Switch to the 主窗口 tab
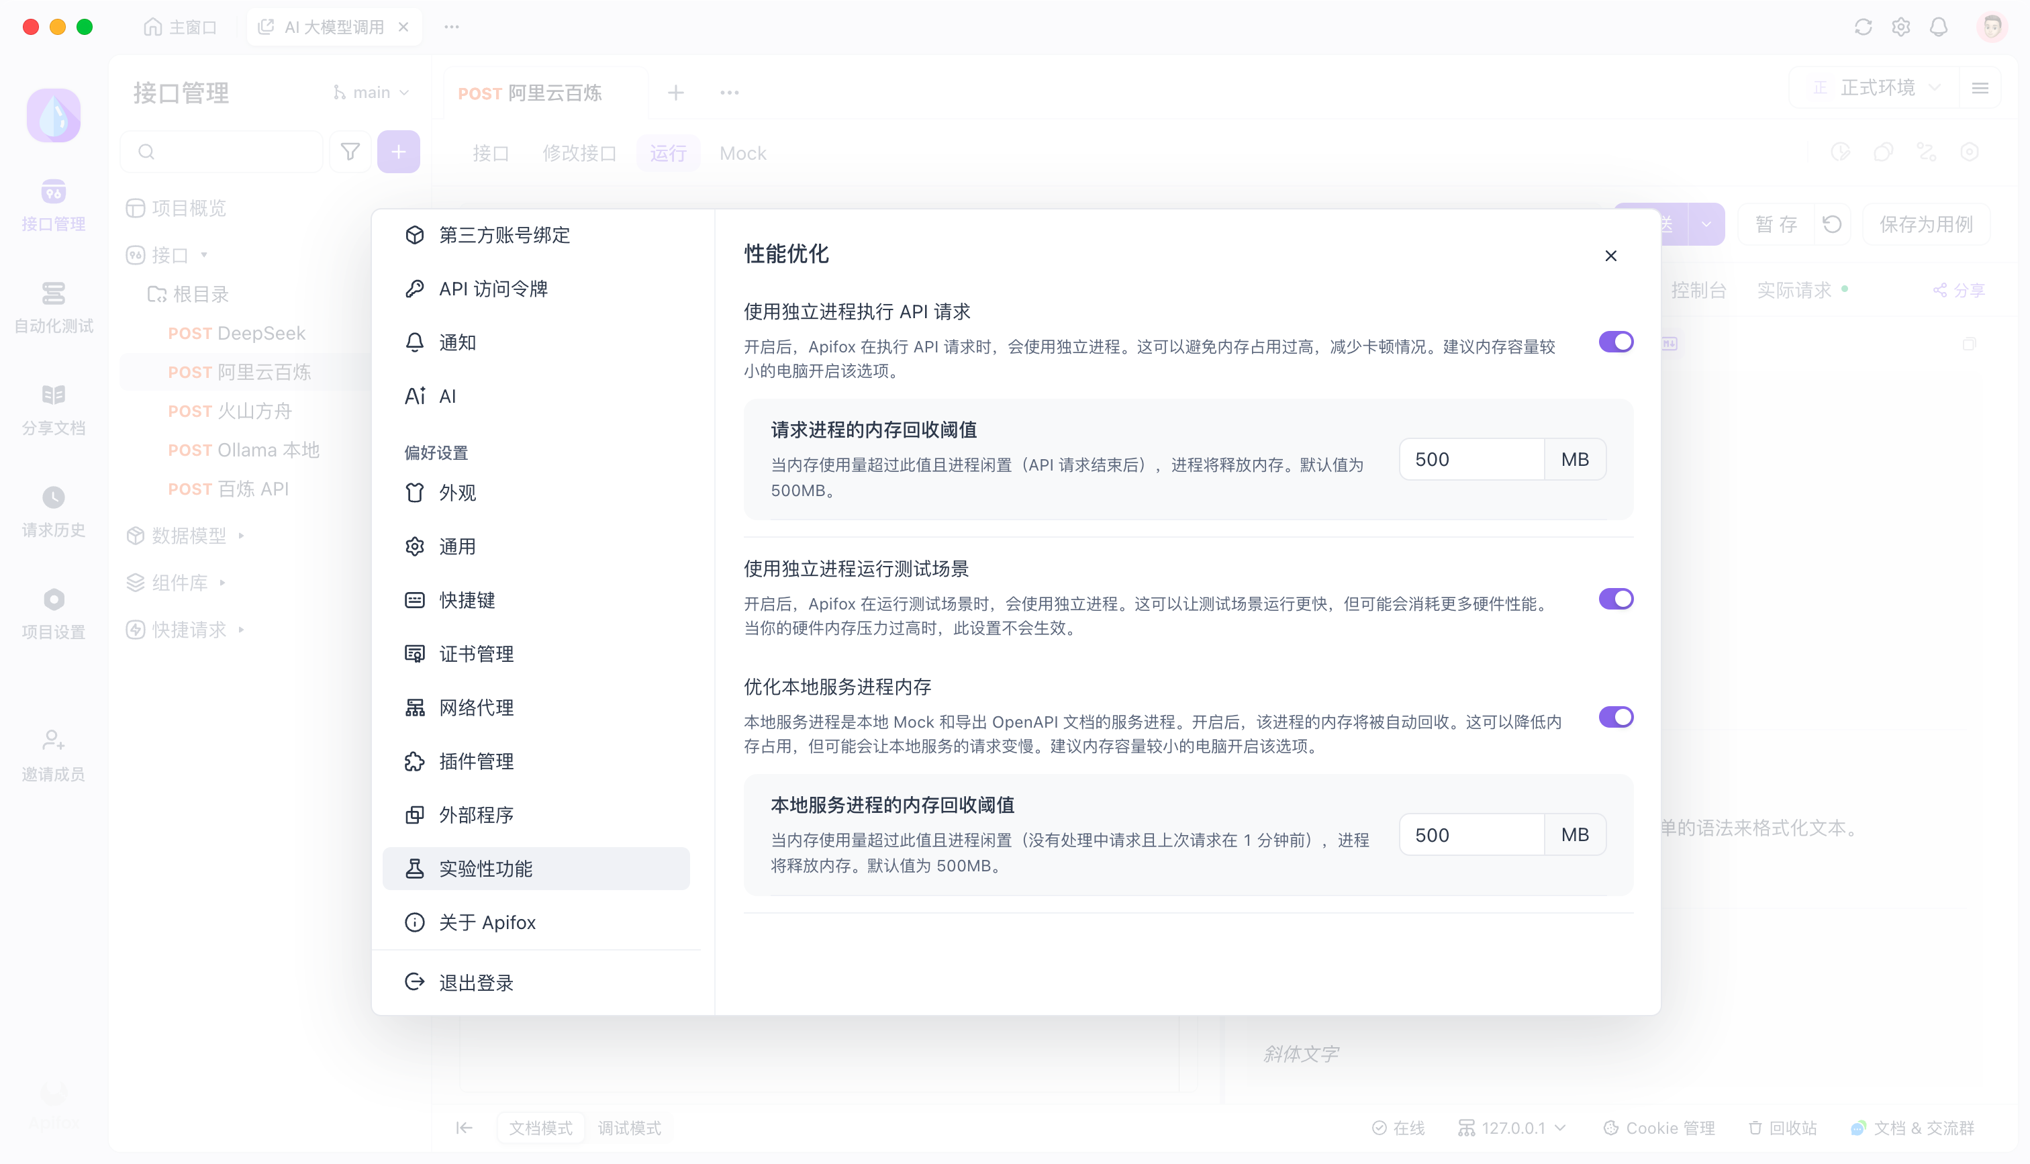This screenshot has height=1164, width=2030. 181,27
